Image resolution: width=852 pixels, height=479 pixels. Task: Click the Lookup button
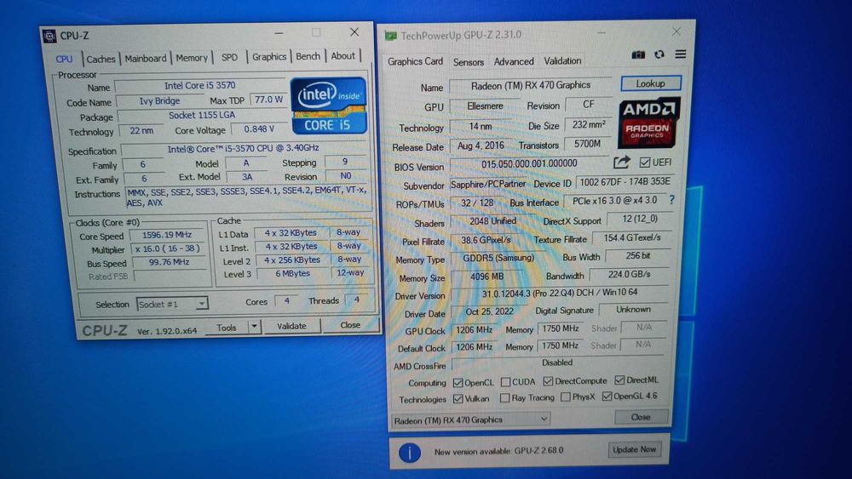coord(650,83)
